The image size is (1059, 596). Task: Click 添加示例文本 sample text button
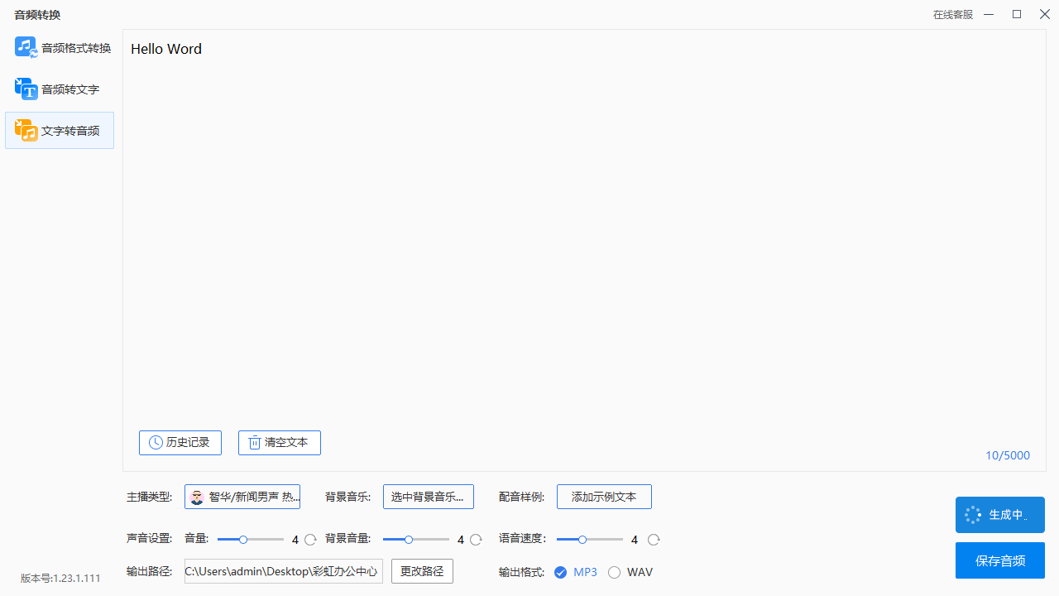(604, 497)
